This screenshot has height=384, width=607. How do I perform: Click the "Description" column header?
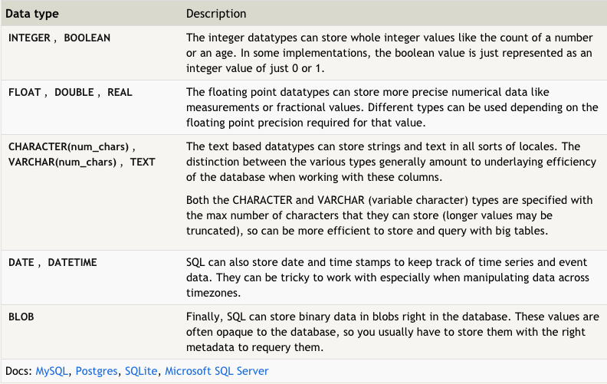pyautogui.click(x=216, y=14)
